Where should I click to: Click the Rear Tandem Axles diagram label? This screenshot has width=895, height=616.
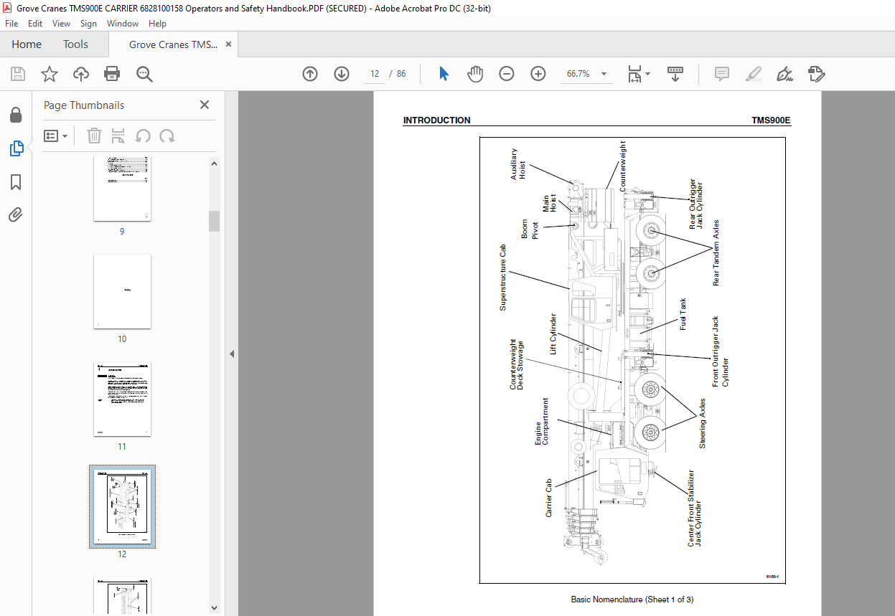716,253
